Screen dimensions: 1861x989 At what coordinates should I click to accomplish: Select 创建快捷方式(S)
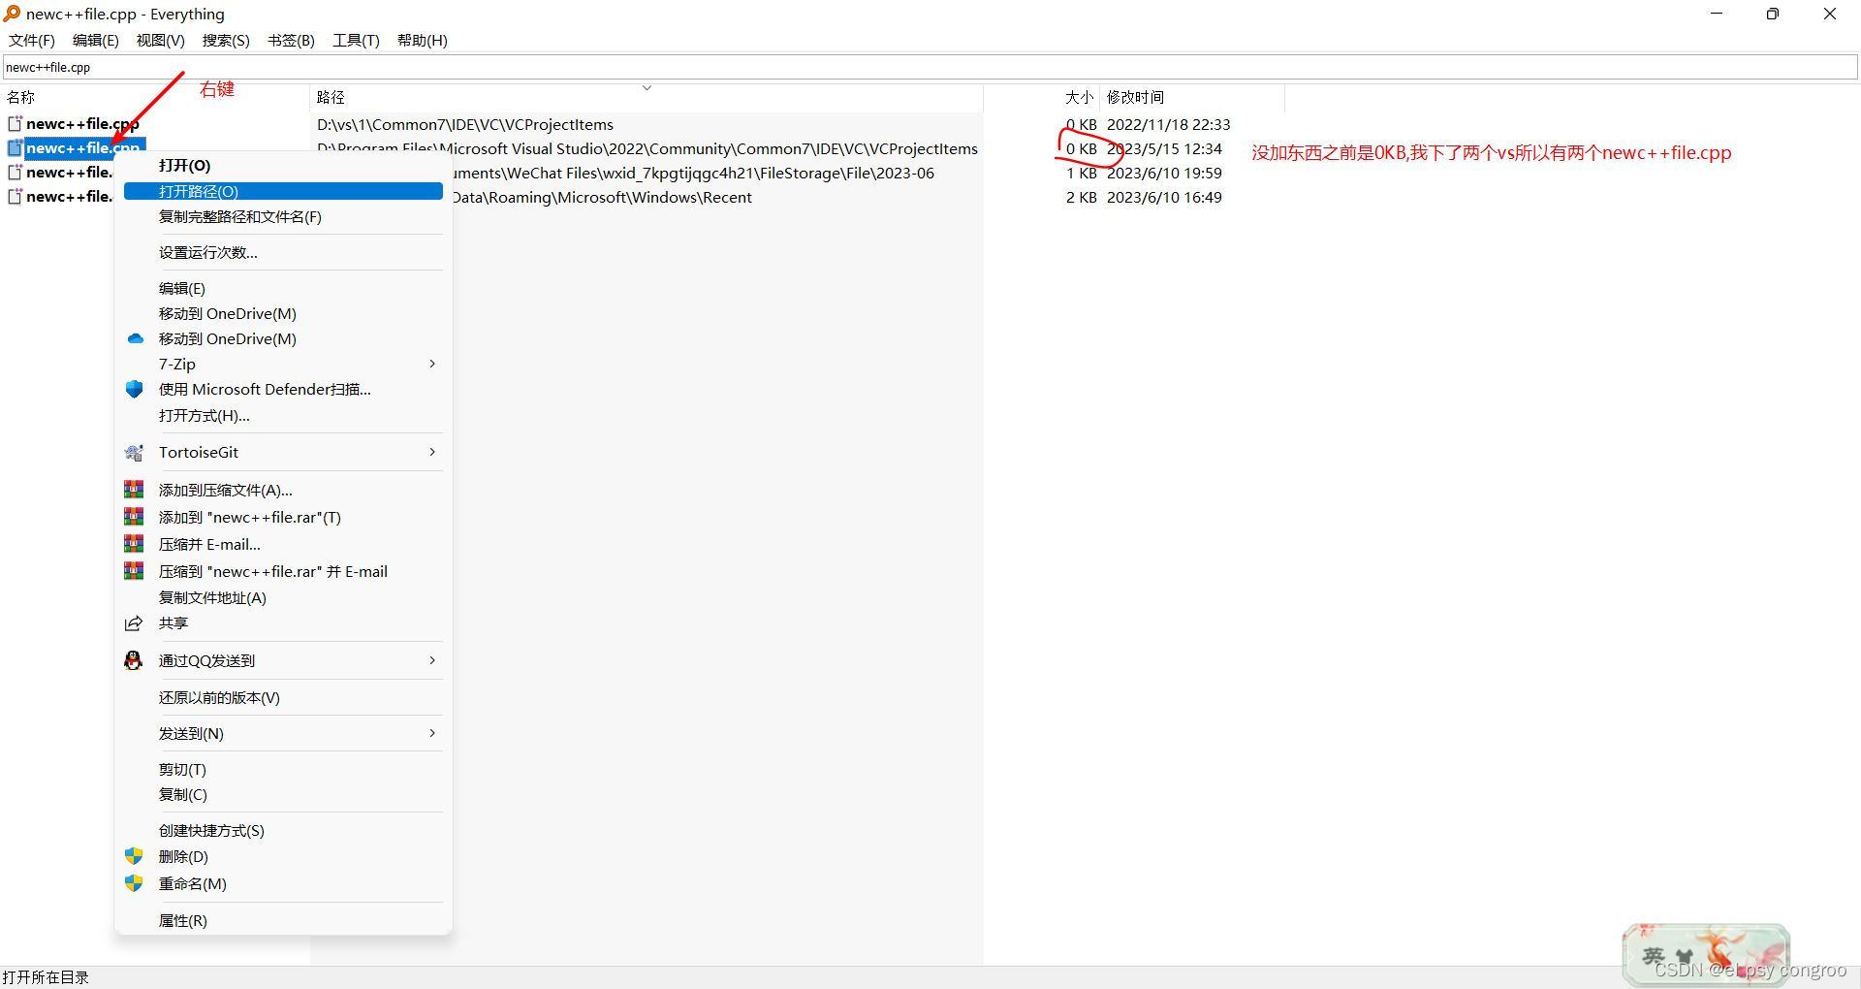pyautogui.click(x=283, y=830)
